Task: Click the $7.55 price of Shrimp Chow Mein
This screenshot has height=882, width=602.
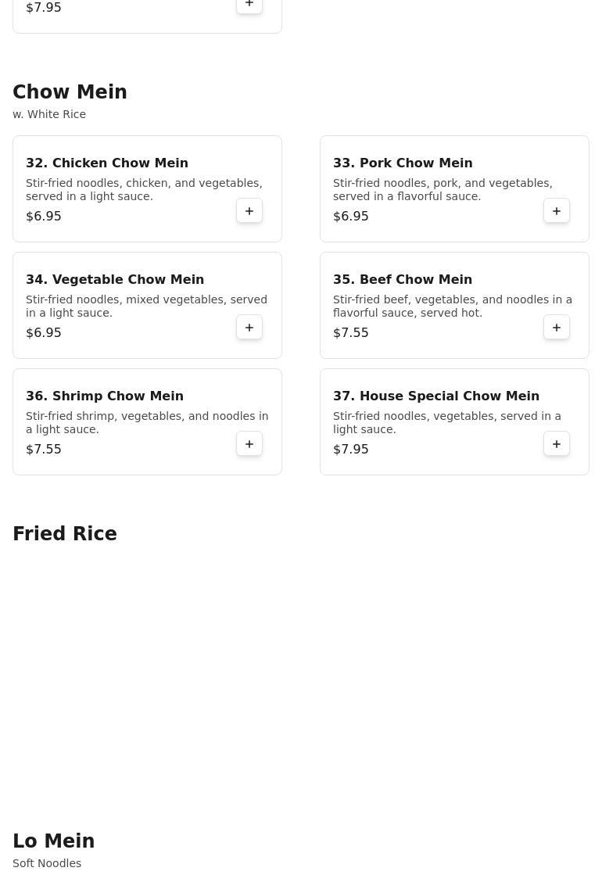Action: pyautogui.click(x=43, y=449)
